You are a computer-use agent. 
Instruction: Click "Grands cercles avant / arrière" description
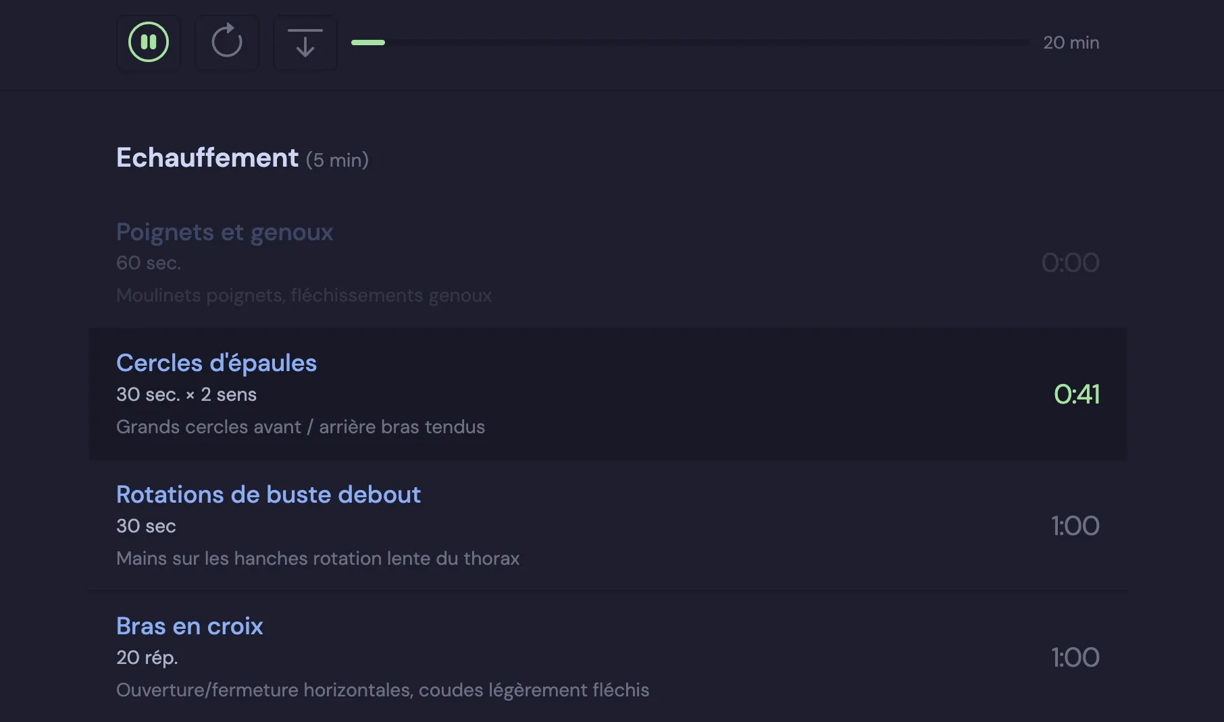[300, 427]
